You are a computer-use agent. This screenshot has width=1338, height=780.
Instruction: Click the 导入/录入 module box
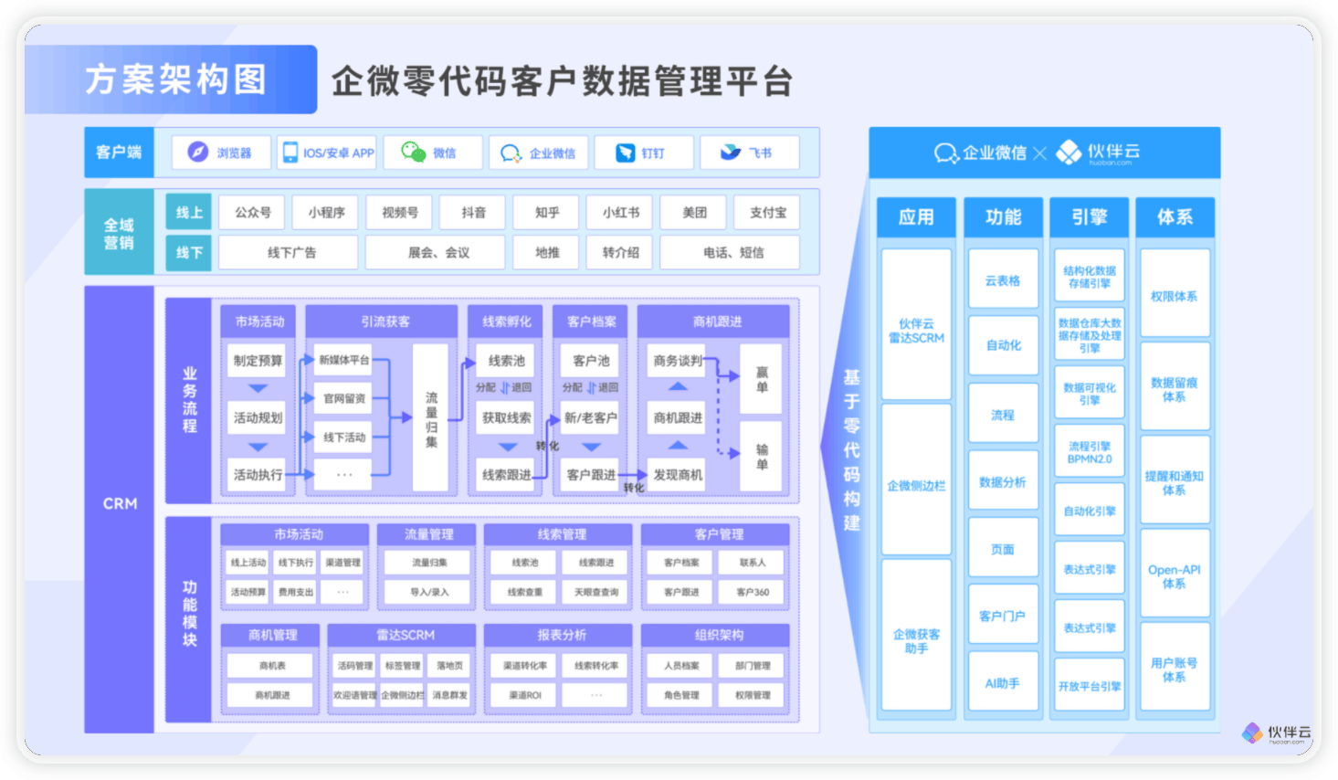click(428, 592)
